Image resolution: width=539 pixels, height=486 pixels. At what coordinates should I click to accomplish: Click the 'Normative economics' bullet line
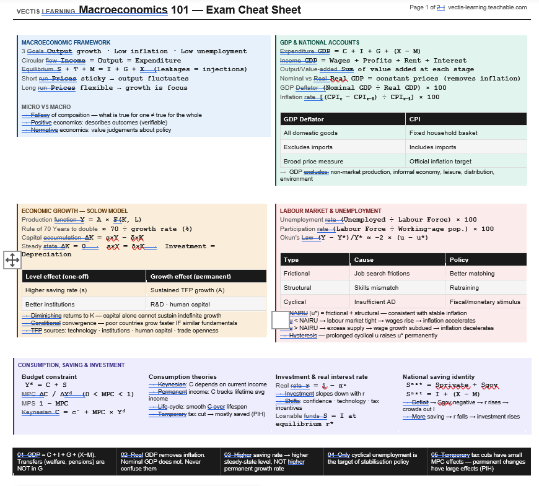96,130
